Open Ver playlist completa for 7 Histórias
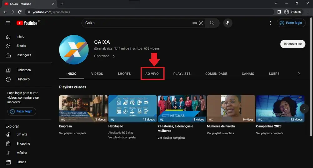This screenshot has width=313, height=168. tap(171, 138)
